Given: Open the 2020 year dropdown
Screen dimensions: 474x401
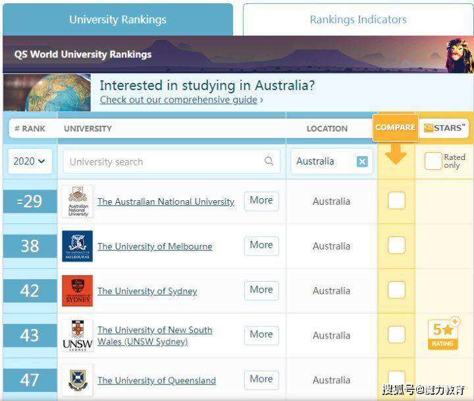Looking at the screenshot, I should pyautogui.click(x=30, y=161).
